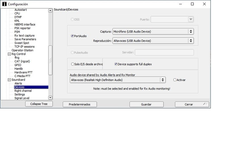Viewport: 227px width, 142px height.
Task: Click the tree scroll up arrow
Action: tap(50, 11)
